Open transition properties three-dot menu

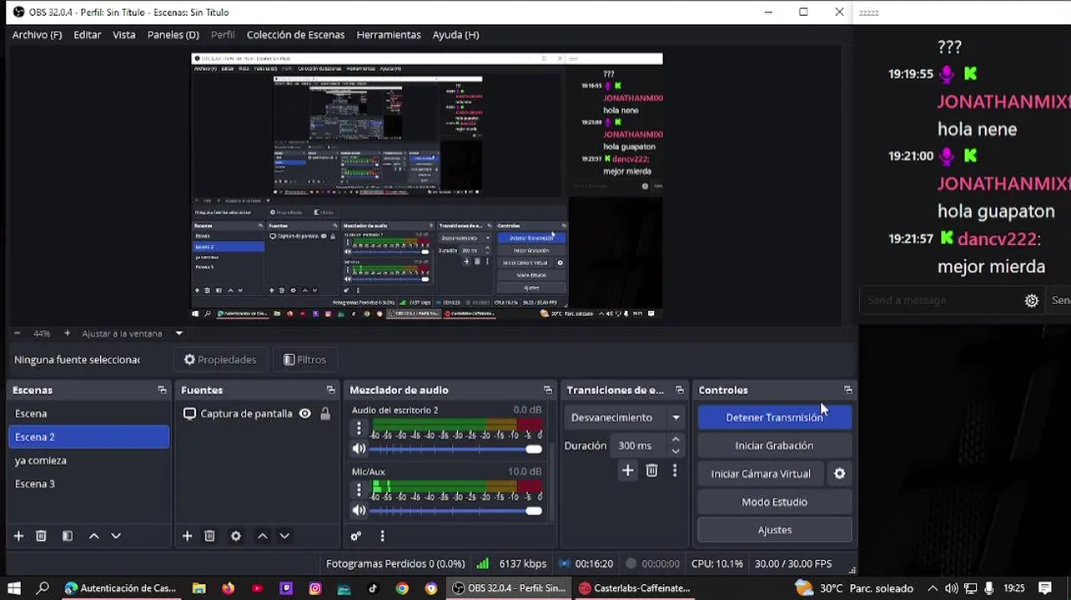point(675,471)
